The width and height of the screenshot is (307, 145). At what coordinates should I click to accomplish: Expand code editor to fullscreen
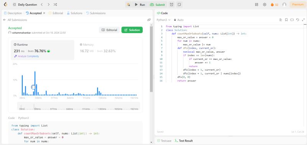[303, 20]
